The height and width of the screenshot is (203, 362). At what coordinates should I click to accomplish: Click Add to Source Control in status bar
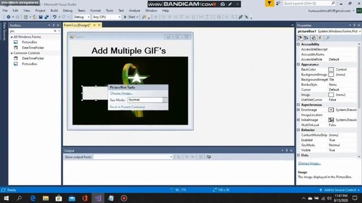[x=340, y=190]
